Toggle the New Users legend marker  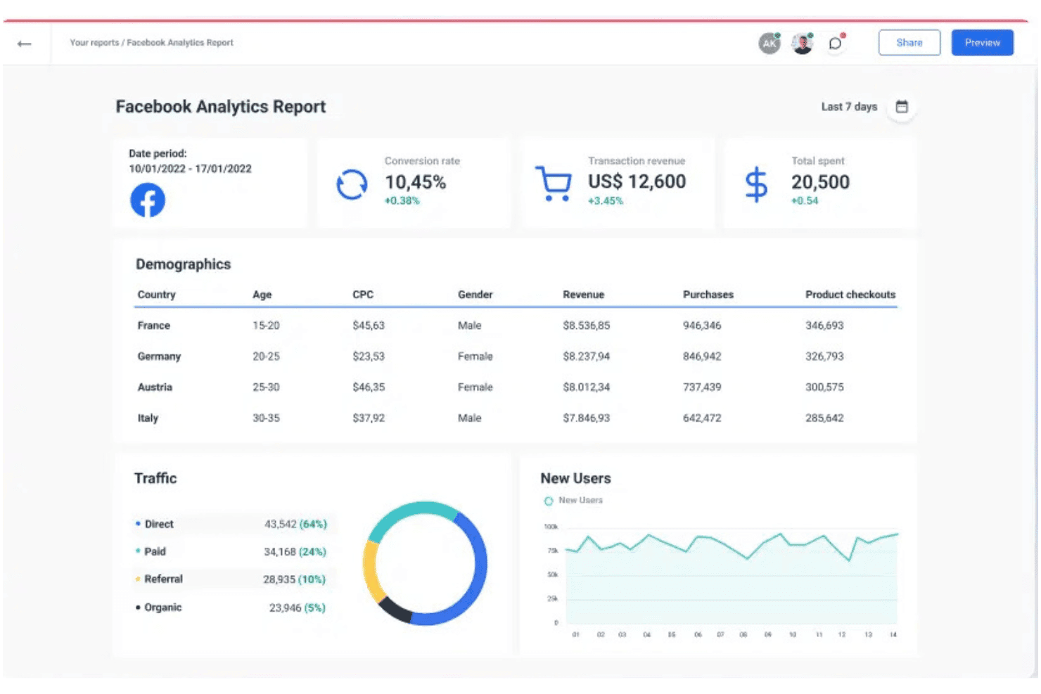[549, 501]
